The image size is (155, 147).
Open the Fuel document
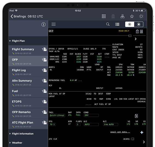pyautogui.click(x=28, y=93)
